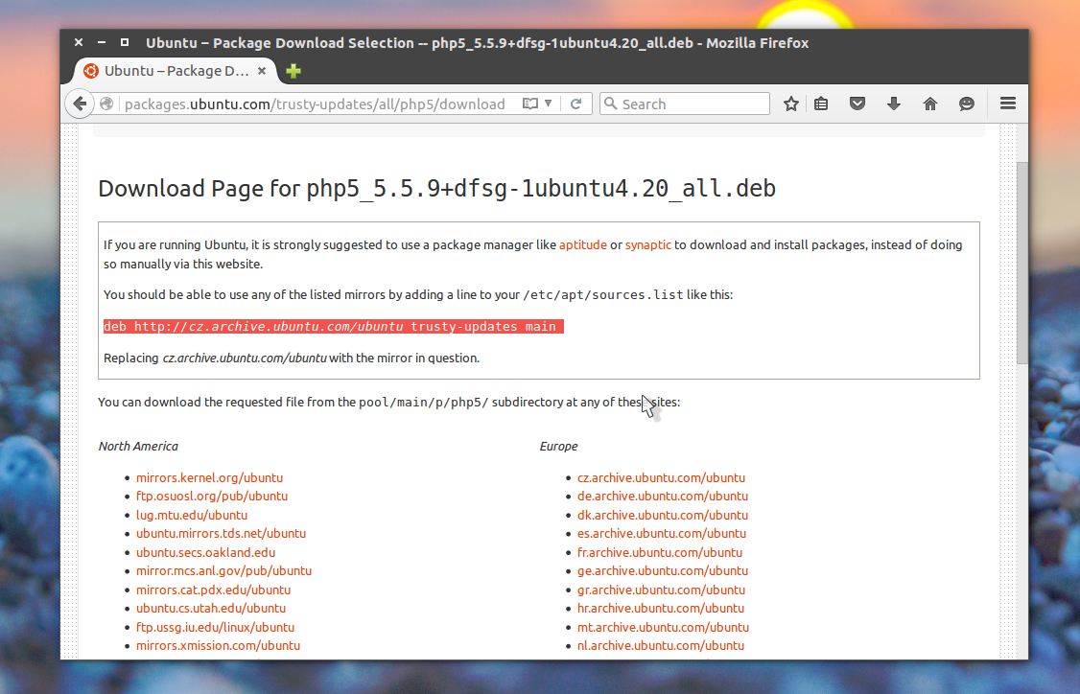
Task: Open the Downloads arrow panel
Action: pyautogui.click(x=893, y=104)
